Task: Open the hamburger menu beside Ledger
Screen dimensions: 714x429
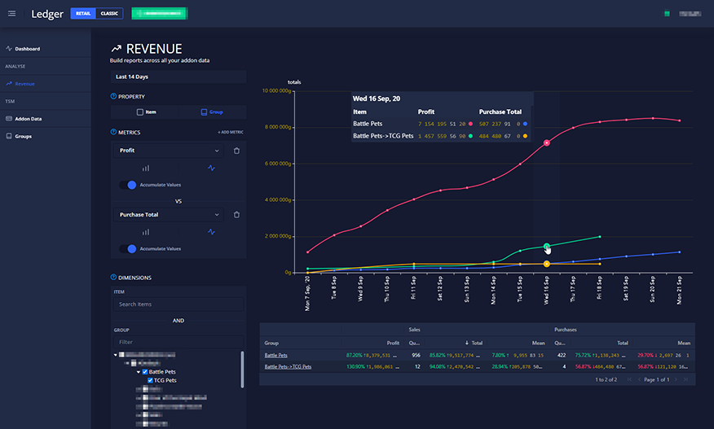Action: coord(12,14)
